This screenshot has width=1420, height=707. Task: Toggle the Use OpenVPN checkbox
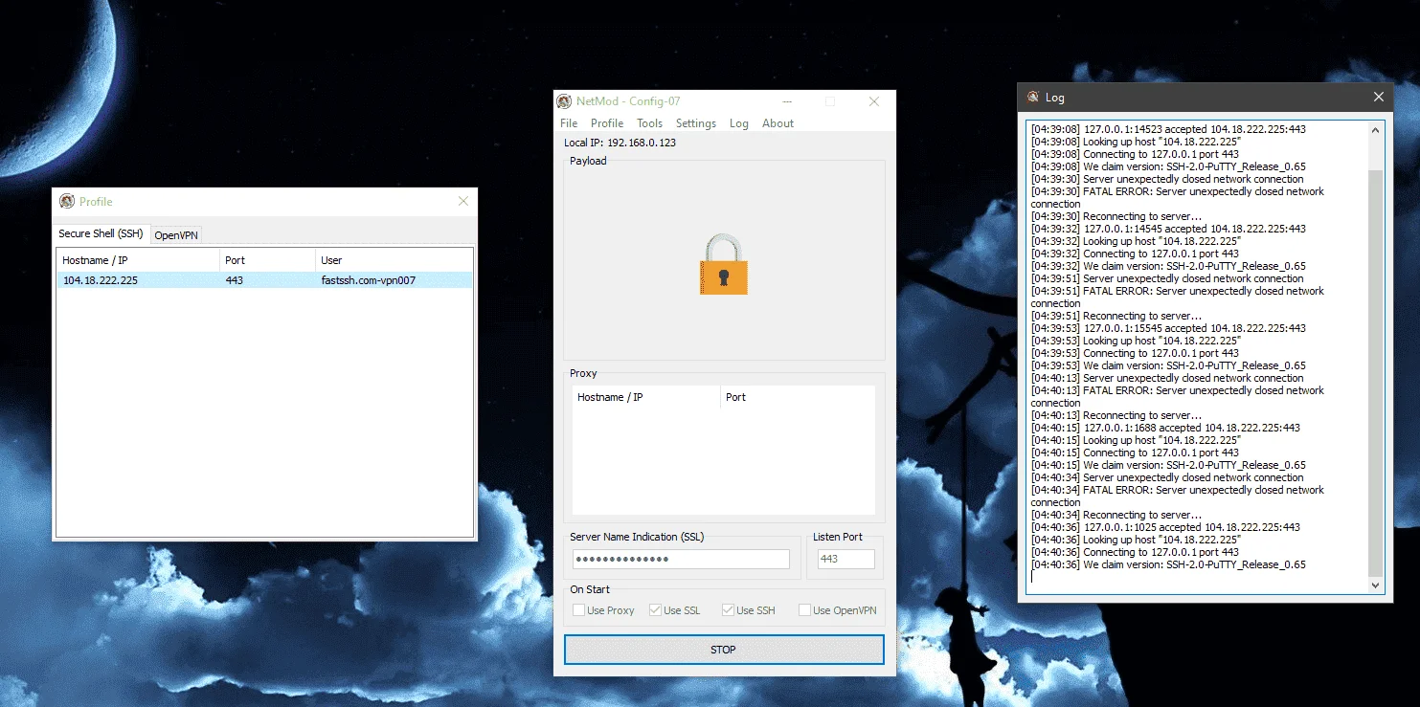[x=804, y=610]
